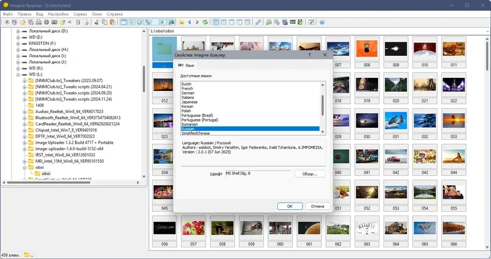Image resolution: width=491 pixels, height=259 pixels.
Task: Open the path bar dropdown arrow
Action: click(x=487, y=31)
